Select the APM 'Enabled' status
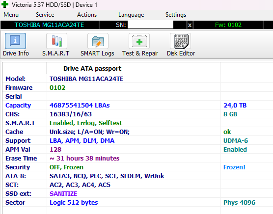Screen dimensions: 273x214 [235, 150]
